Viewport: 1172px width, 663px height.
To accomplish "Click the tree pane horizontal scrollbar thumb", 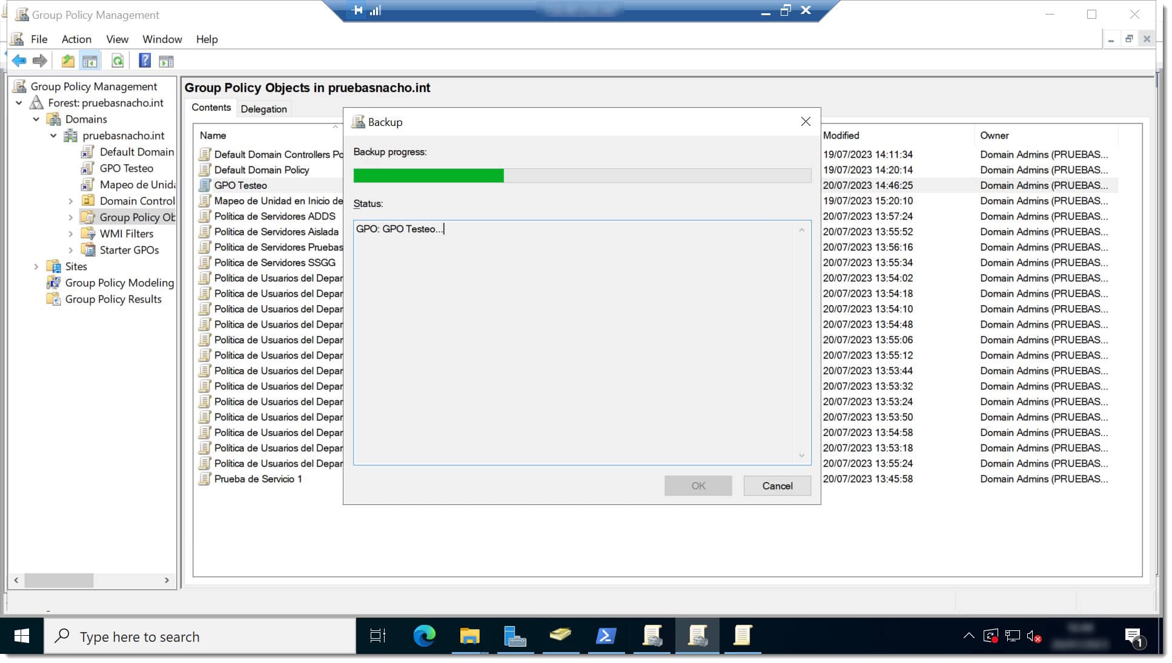I will click(59, 581).
